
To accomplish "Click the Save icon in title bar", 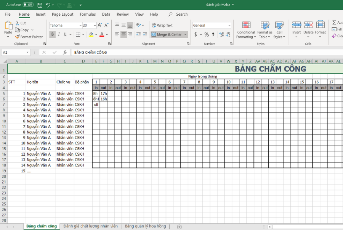I will click(x=40, y=5).
